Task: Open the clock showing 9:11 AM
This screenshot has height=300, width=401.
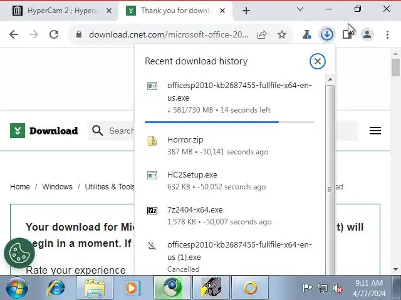Action: [x=369, y=288]
